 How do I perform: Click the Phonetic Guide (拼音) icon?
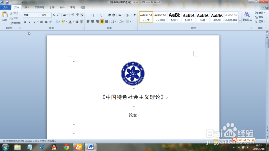(77, 15)
